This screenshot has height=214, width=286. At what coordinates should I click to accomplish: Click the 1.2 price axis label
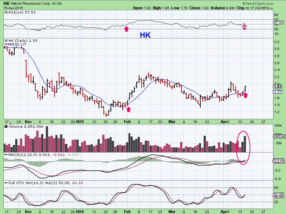tap(277, 112)
